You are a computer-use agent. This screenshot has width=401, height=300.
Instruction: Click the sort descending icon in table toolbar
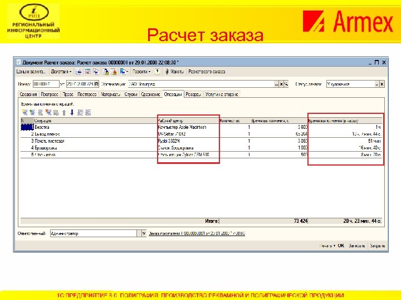[x=88, y=112]
